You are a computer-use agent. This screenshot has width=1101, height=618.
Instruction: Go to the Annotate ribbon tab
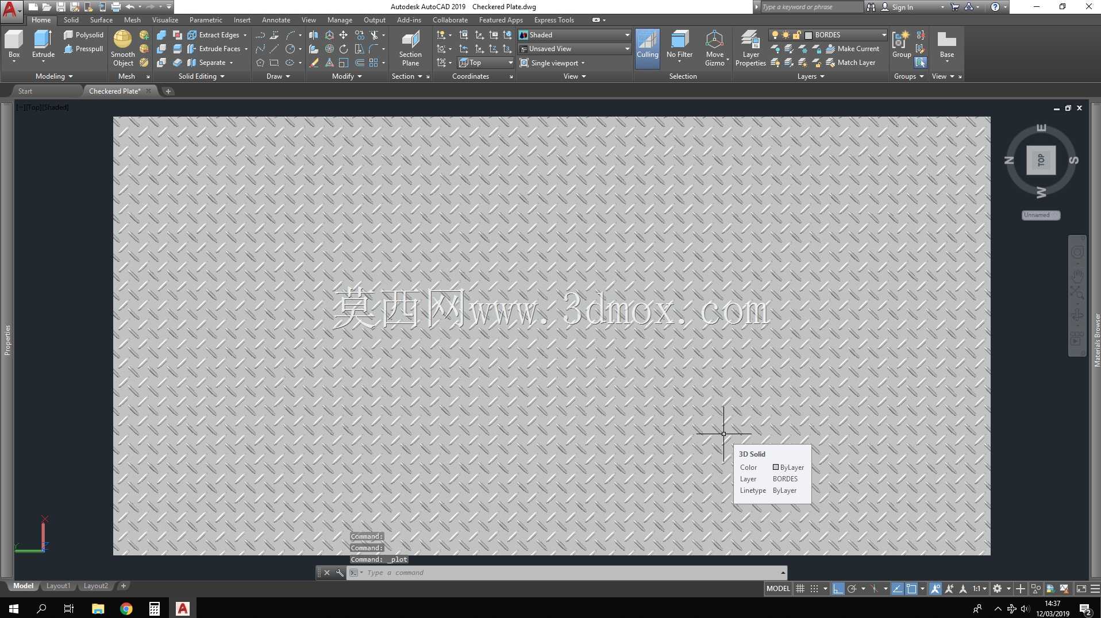click(x=276, y=20)
